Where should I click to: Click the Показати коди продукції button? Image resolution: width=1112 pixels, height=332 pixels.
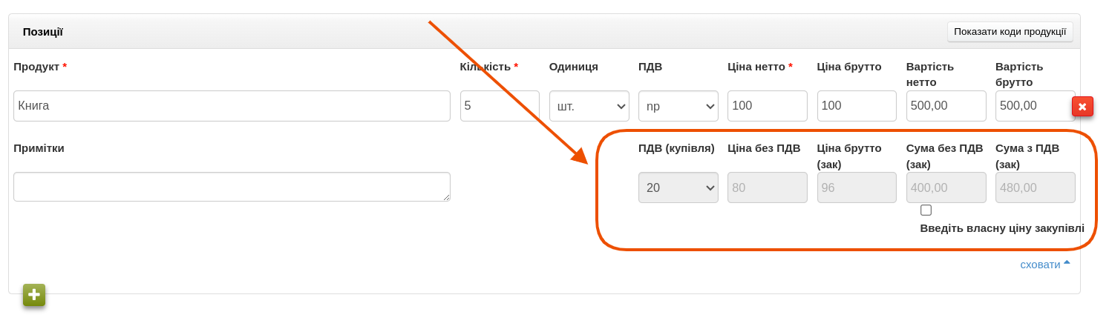click(1010, 32)
